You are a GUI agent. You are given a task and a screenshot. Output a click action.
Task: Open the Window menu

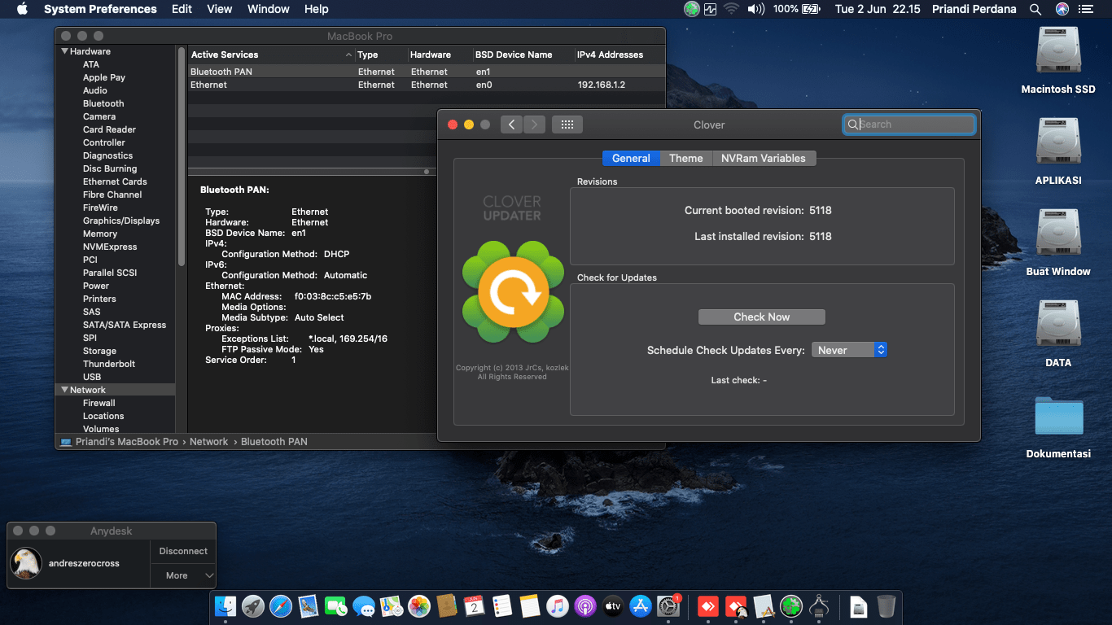click(x=268, y=9)
